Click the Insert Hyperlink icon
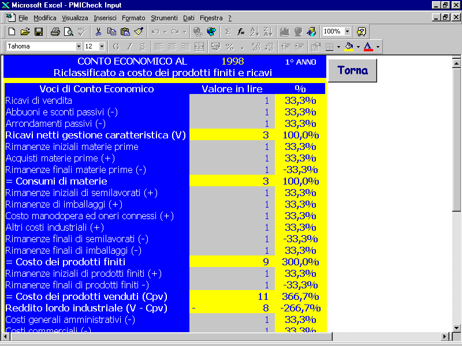The height and width of the screenshot is (346, 462). pyautogui.click(x=198, y=32)
